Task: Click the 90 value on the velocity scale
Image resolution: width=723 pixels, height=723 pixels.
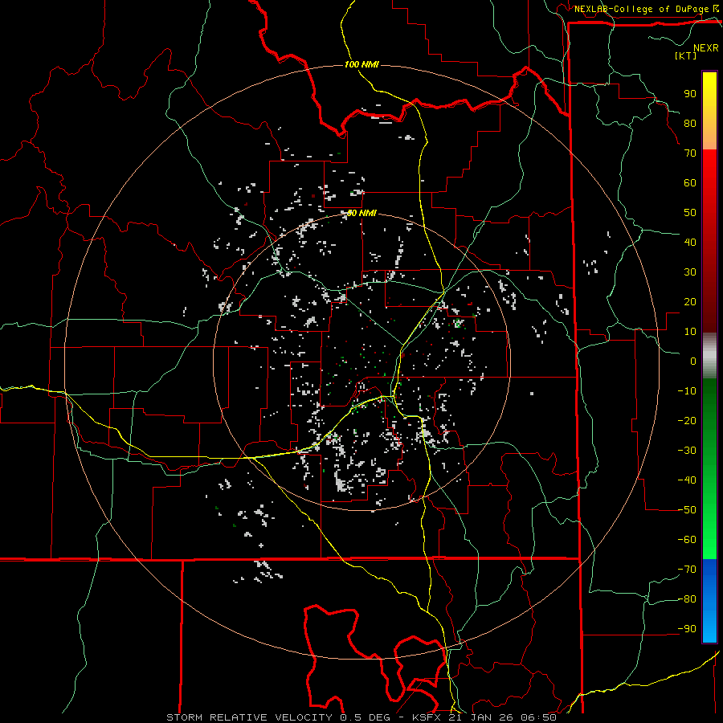Action: [690, 94]
